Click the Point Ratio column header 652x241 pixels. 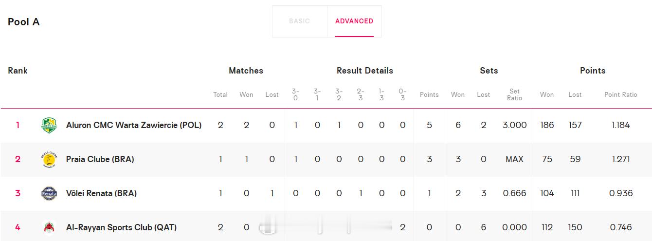620,94
